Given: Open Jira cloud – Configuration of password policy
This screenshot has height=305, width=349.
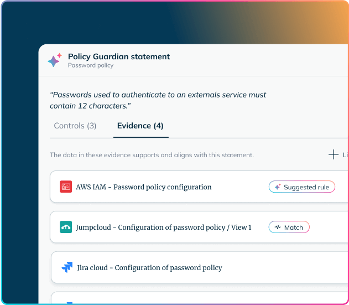Looking at the screenshot, I should pos(149,267).
